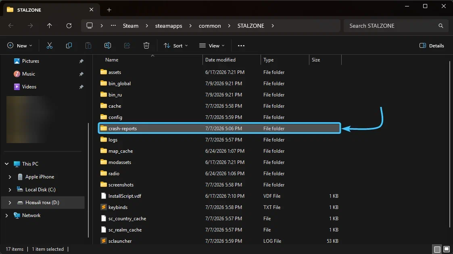Select the steamapps breadcrumb segment
The image size is (453, 254).
(169, 26)
